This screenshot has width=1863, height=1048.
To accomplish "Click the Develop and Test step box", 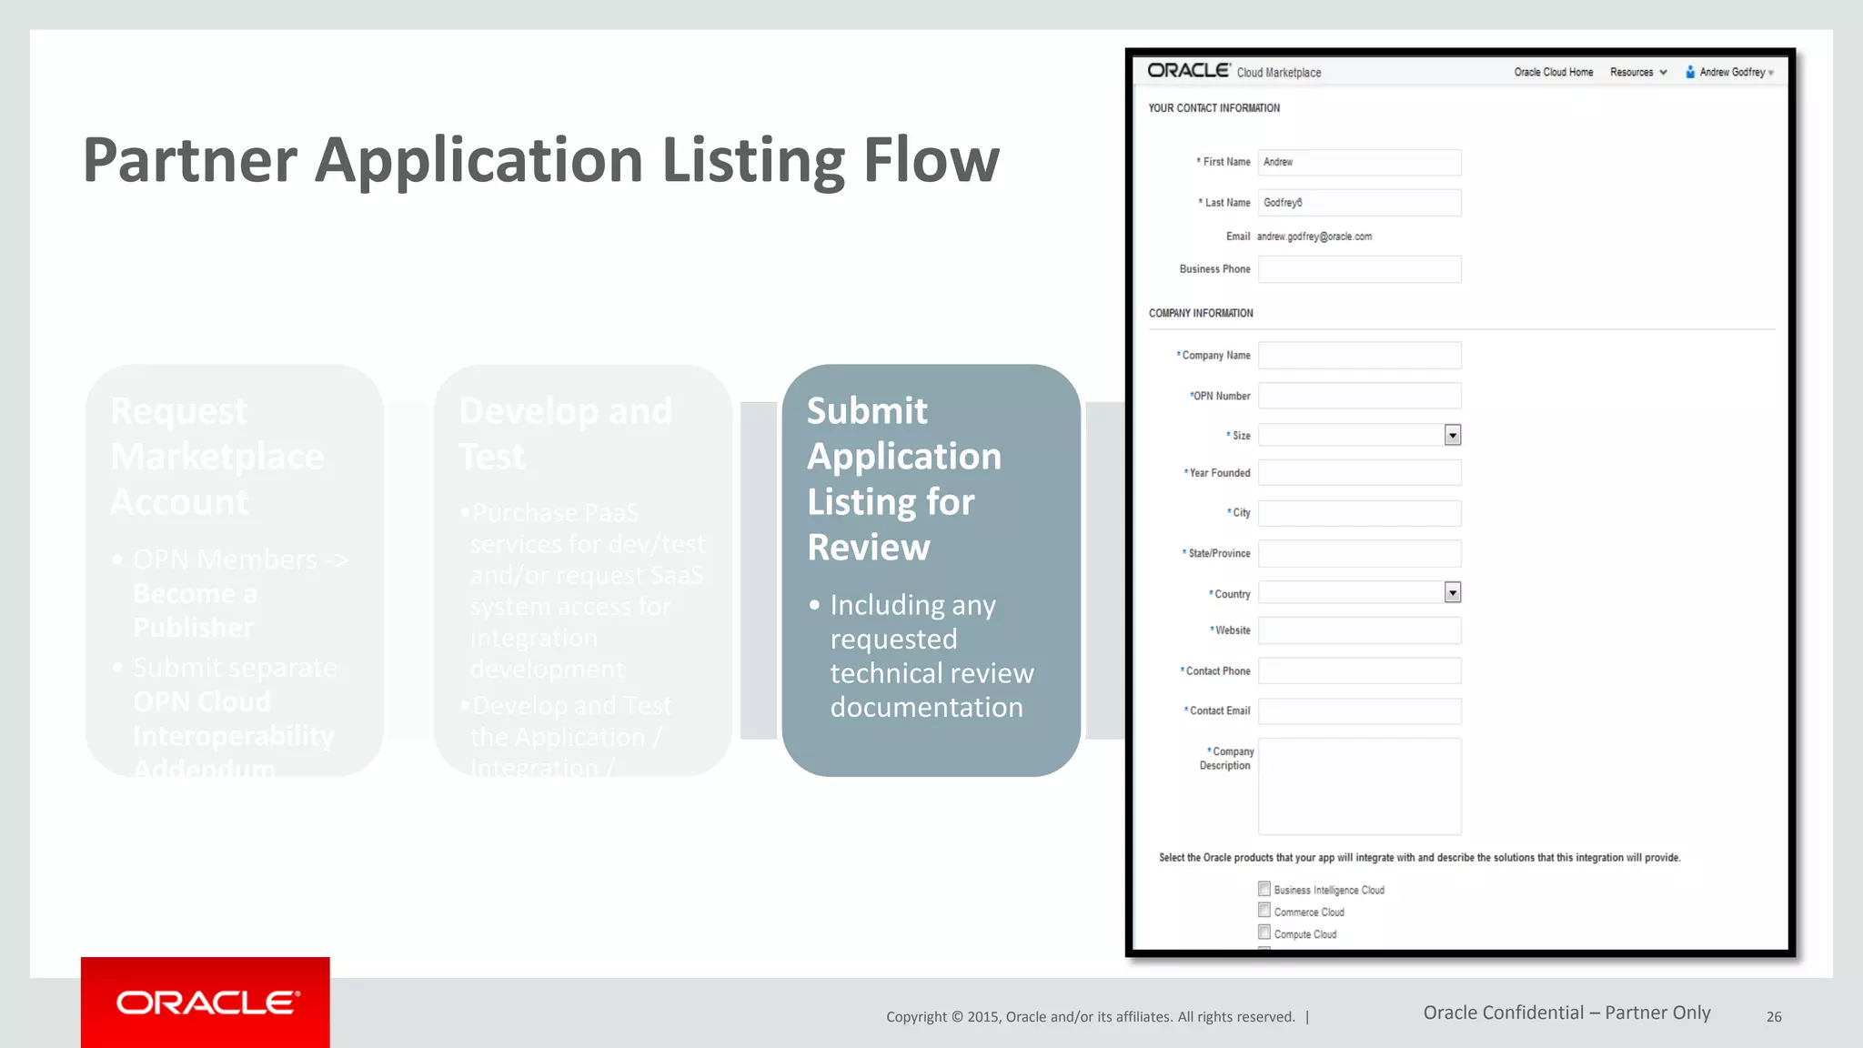I will pos(583,570).
